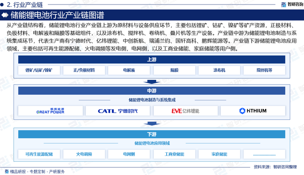Click the 储能锂电池行业产业链图谱 title
Viewport: 304px width, 175px height.
pyautogui.click(x=58, y=15)
